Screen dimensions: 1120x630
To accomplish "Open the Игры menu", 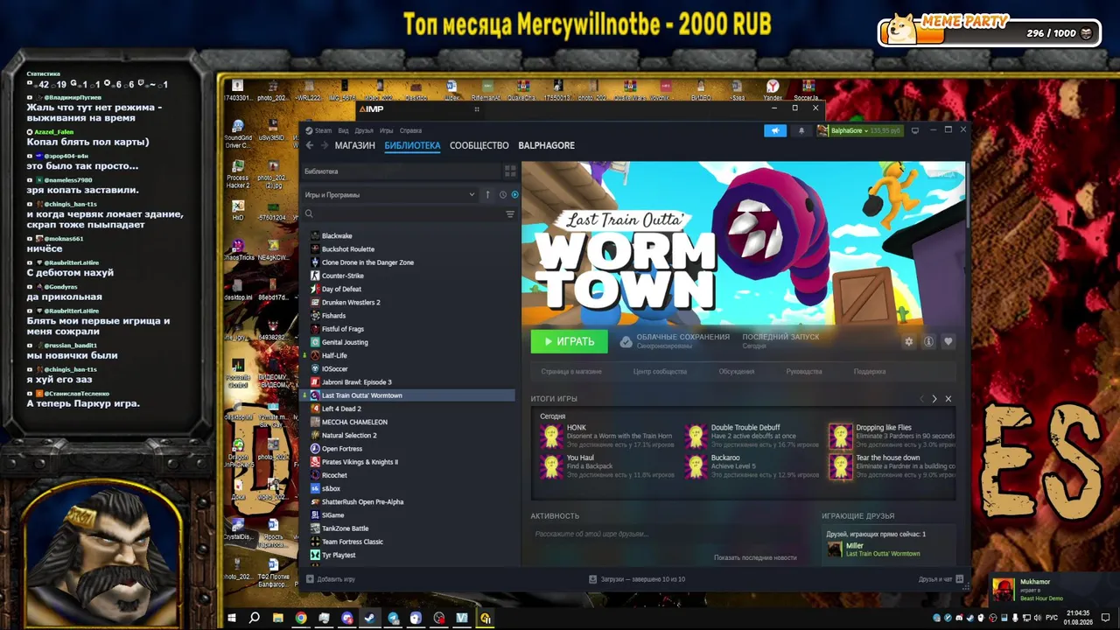I will coord(386,130).
